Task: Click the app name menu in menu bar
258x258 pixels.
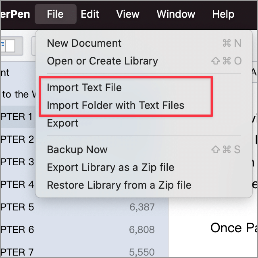Action: 15,14
